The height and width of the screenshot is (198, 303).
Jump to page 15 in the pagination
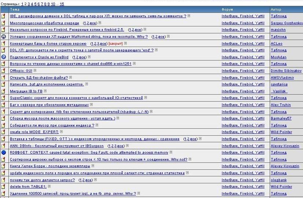(62, 4)
